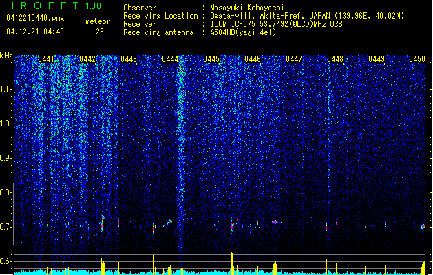
Task: Click the tallest yellow intensity spike near 0445
Action: click(232, 263)
